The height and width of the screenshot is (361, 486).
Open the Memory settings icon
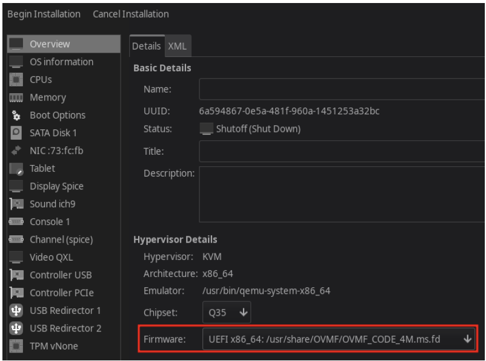(x=16, y=97)
